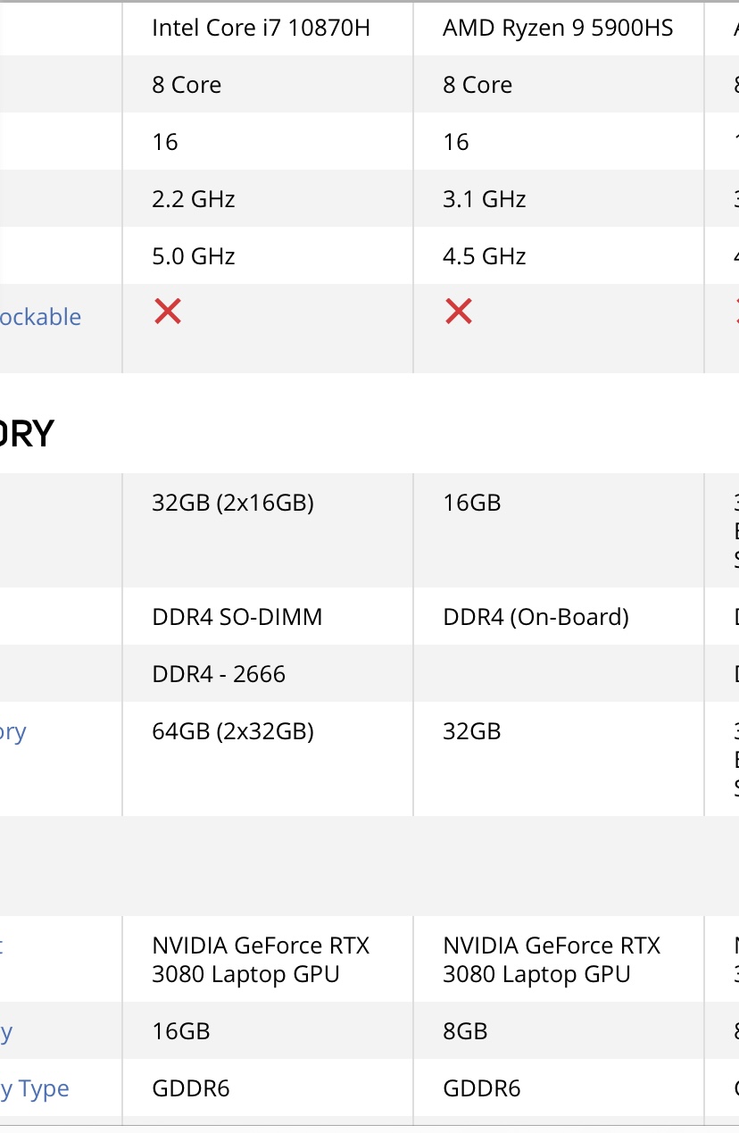Open the truncated "ory" max memory link

click(x=13, y=732)
